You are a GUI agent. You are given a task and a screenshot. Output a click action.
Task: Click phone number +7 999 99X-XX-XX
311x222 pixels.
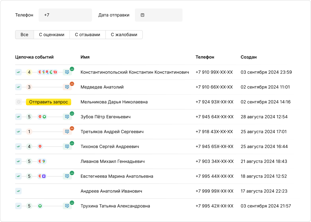click(215, 191)
